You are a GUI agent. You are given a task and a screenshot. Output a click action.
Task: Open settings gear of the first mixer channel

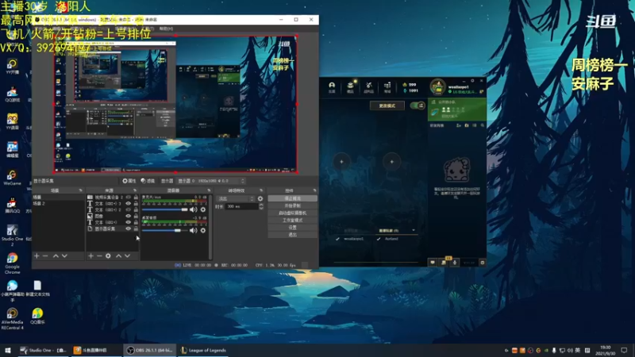point(203,209)
